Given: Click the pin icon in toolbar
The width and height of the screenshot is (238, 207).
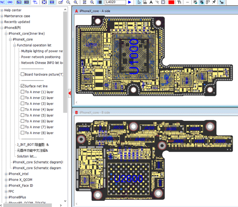Looking at the screenshot, I should [x=214, y=2].
